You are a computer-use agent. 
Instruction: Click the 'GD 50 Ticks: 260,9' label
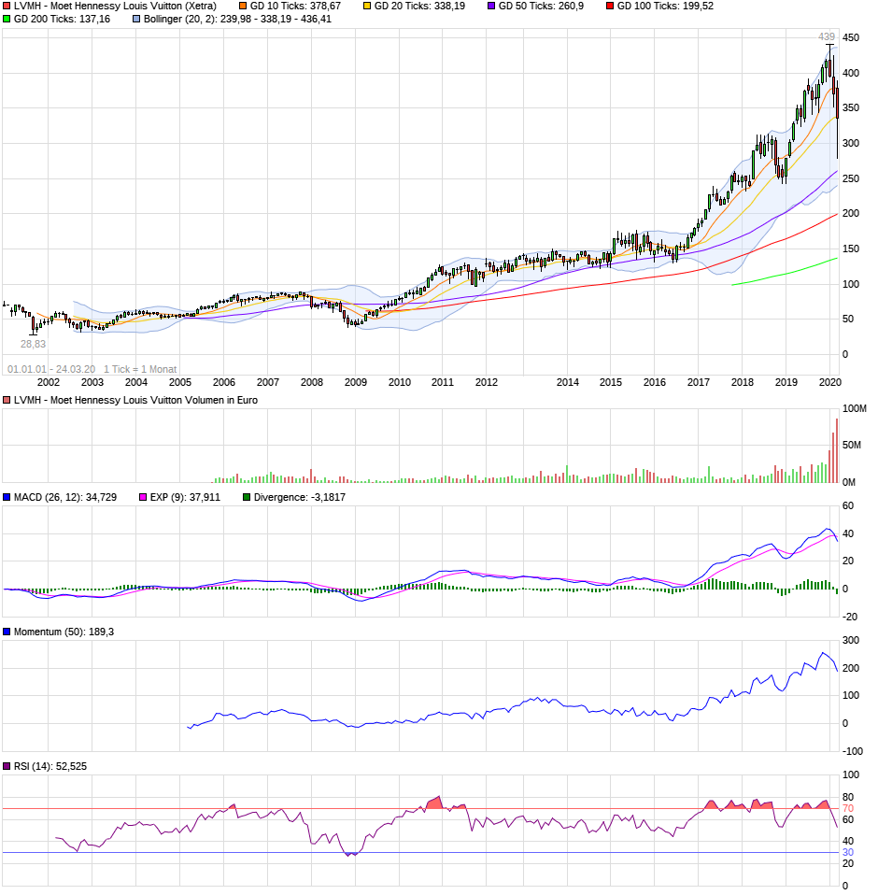(542, 7)
